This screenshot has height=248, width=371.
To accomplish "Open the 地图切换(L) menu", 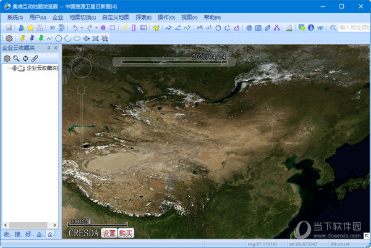I will (83, 17).
